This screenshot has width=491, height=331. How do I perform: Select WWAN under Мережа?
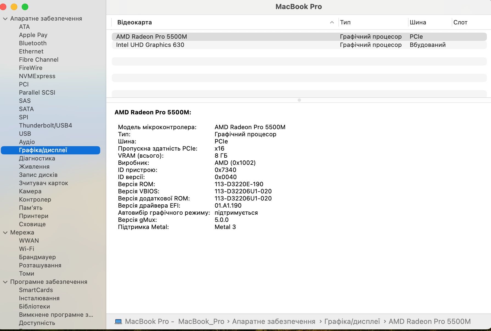tap(29, 241)
